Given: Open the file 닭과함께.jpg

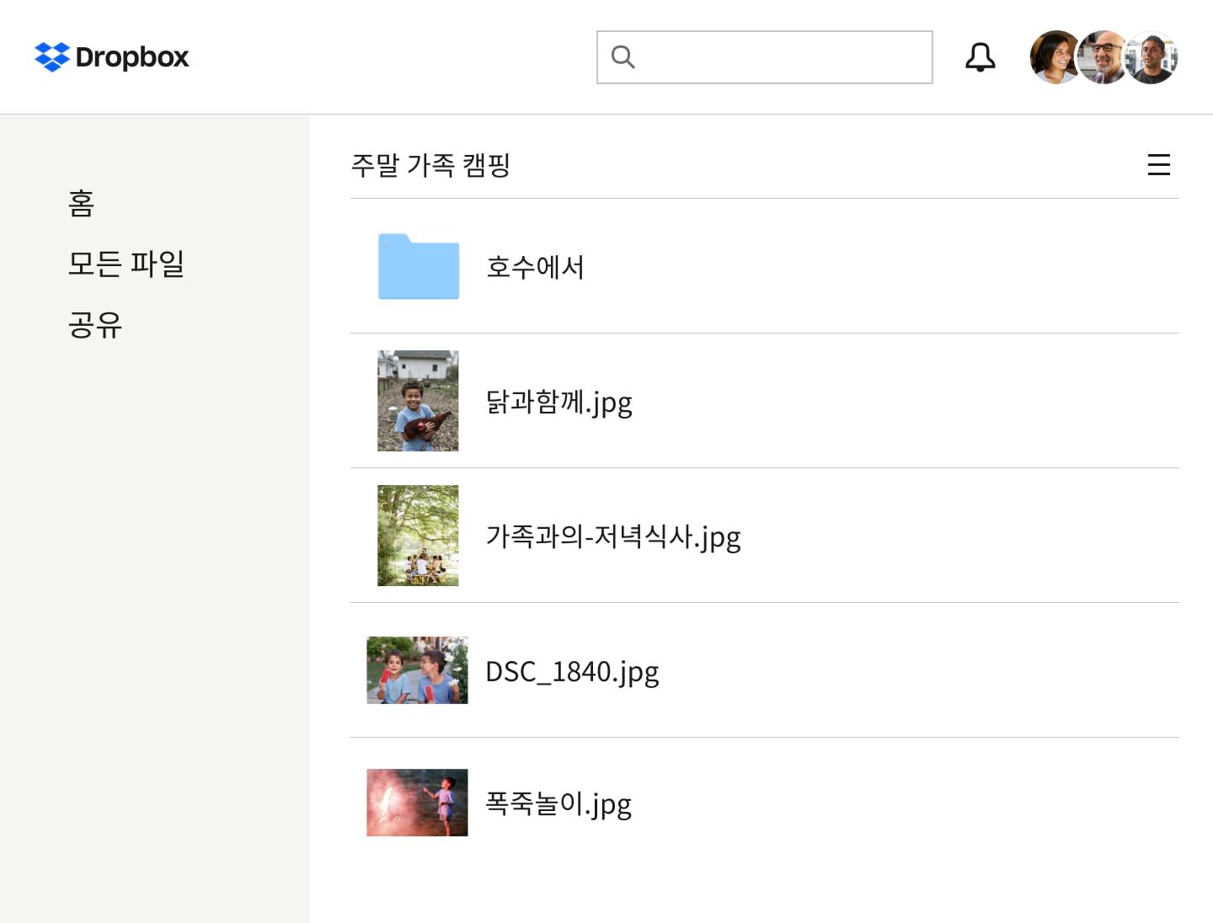Looking at the screenshot, I should [x=559, y=402].
